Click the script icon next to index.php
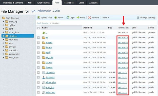This screenshot has width=158, height=96. tap(44, 92)
